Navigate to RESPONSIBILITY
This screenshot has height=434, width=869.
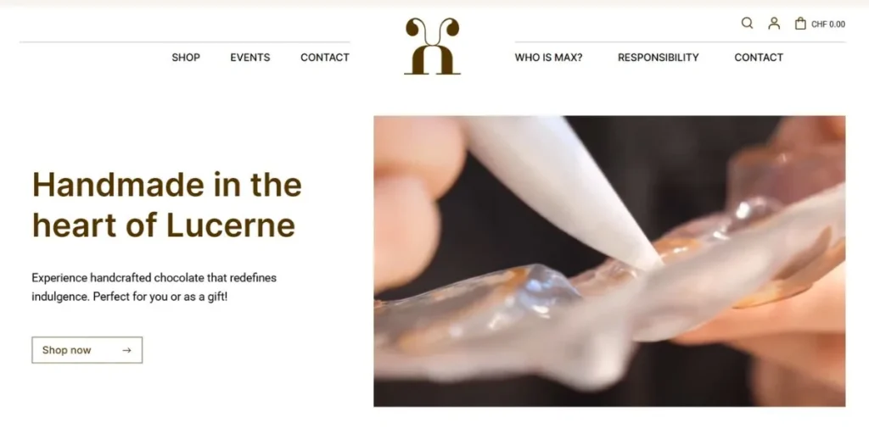(x=659, y=57)
